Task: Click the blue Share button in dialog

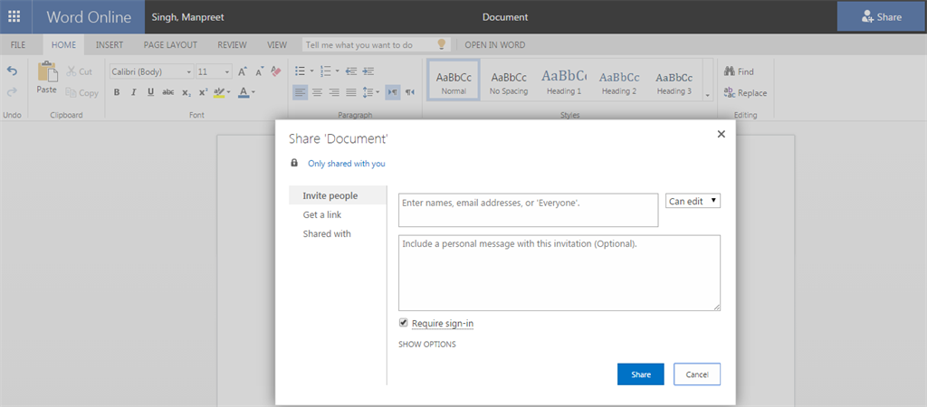Action: (641, 374)
